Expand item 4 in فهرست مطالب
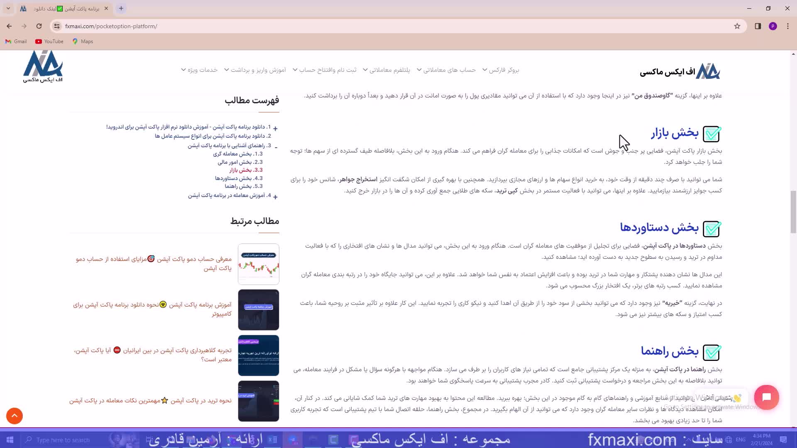The width and height of the screenshot is (797, 448). (x=276, y=197)
